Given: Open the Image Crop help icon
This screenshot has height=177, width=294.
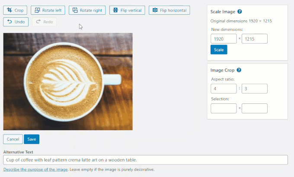Looking at the screenshot, I should pos(239,70).
